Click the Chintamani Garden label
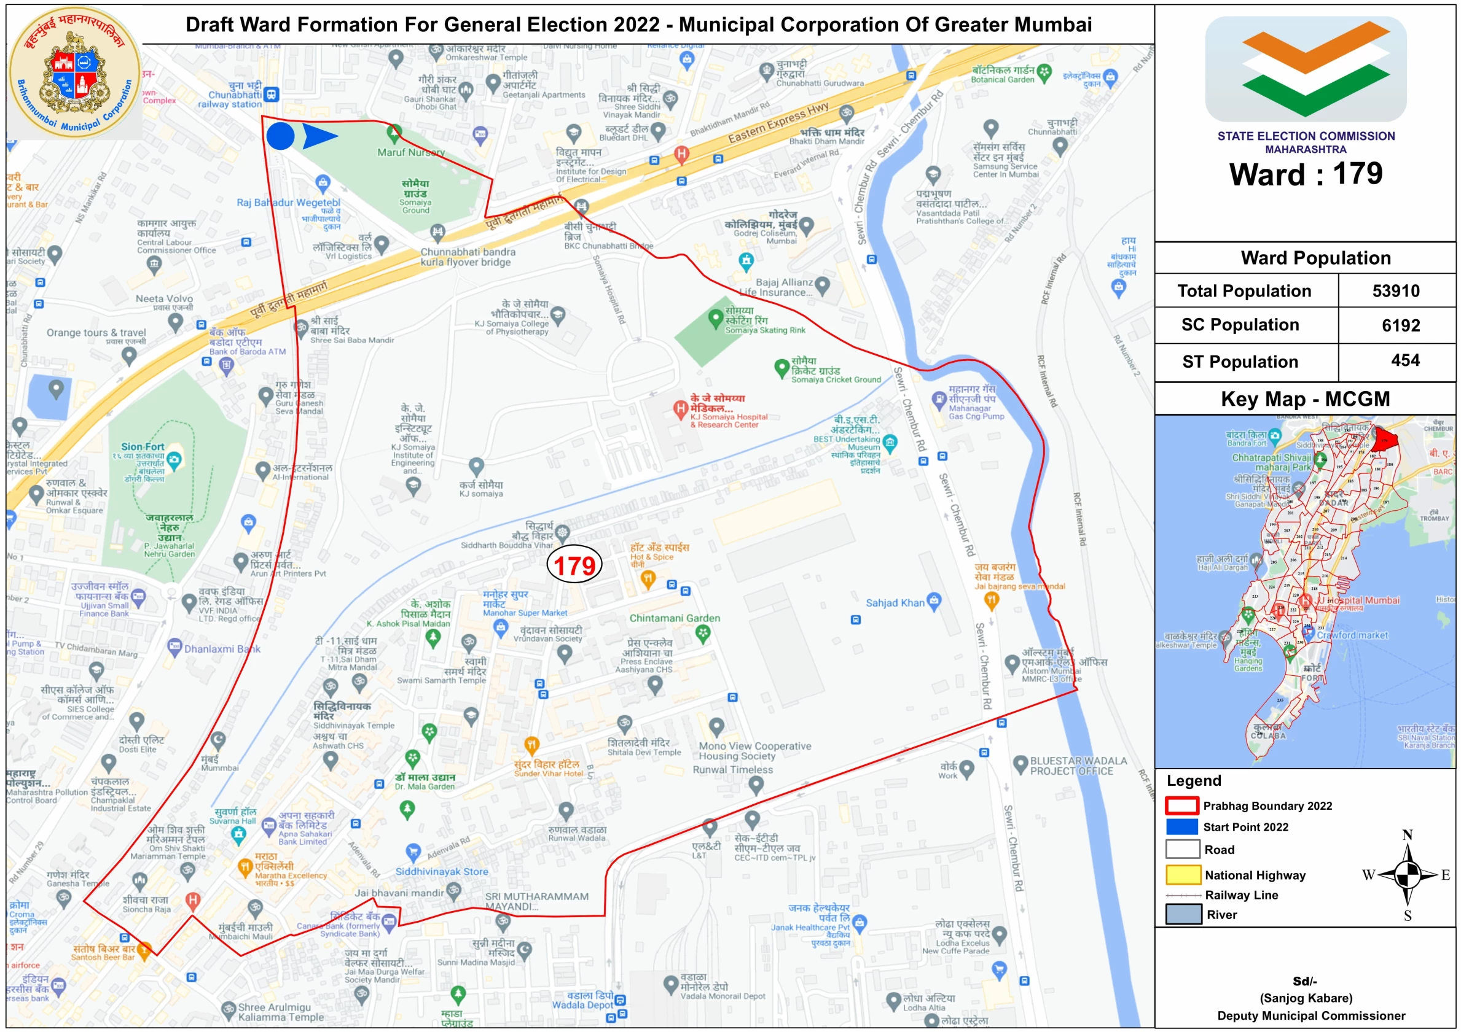Viewport: 1461px width, 1032px height. [675, 618]
